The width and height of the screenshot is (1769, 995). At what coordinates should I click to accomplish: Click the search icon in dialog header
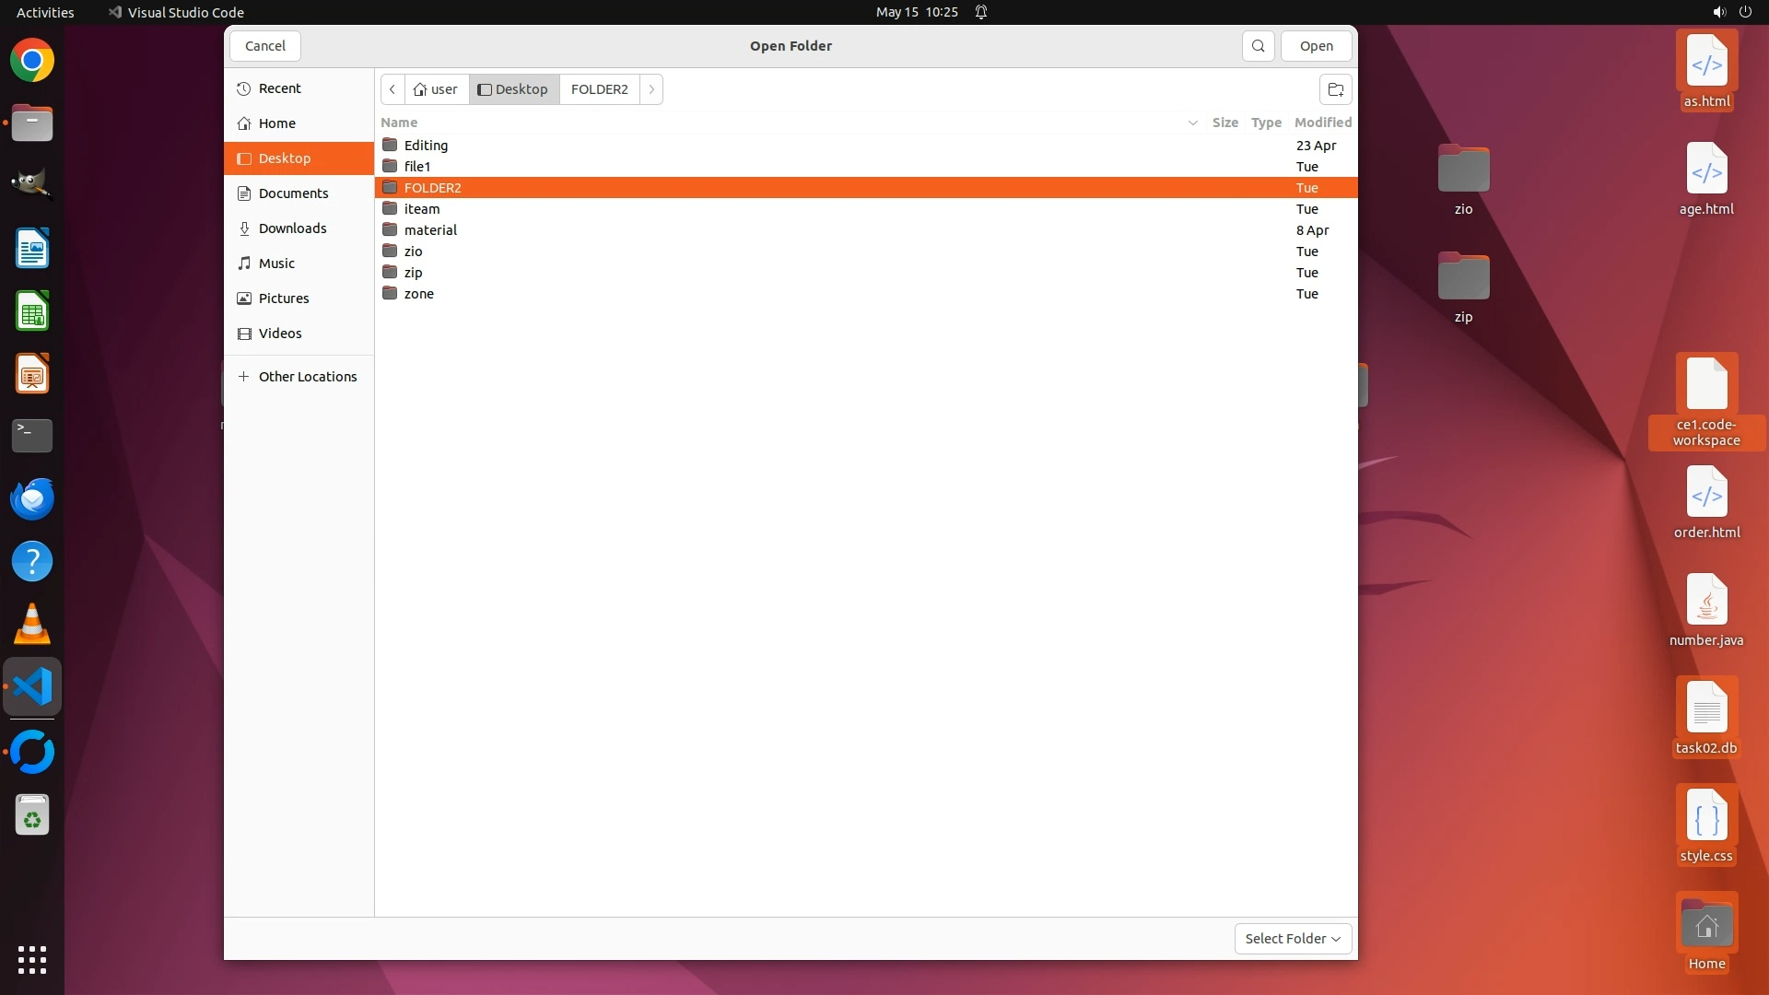pos(1258,46)
